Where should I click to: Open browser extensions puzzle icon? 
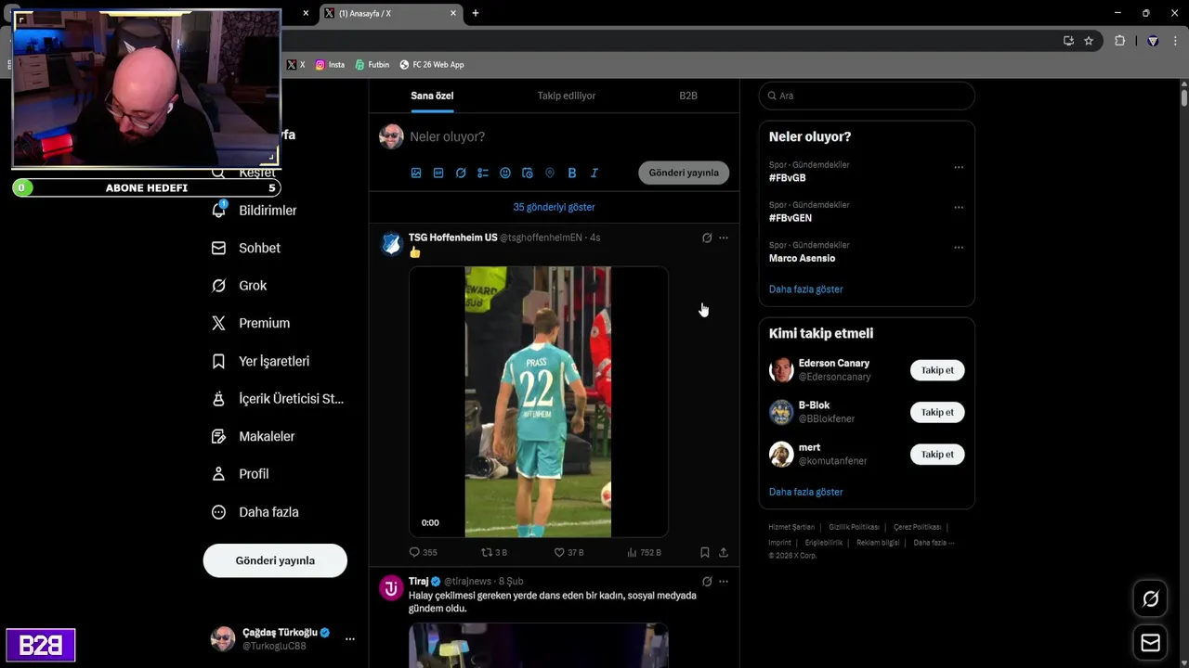tap(1119, 41)
